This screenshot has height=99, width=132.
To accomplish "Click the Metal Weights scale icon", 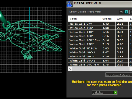I will click(70, 4).
